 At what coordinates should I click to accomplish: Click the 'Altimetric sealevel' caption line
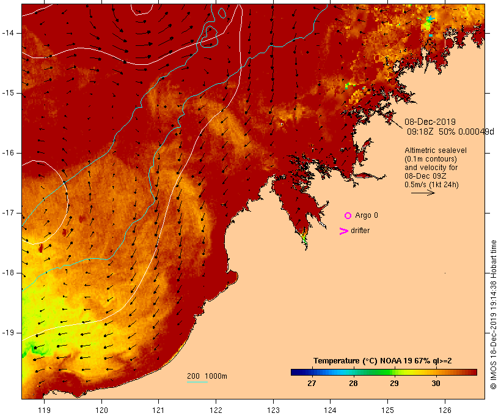pyautogui.click(x=436, y=150)
